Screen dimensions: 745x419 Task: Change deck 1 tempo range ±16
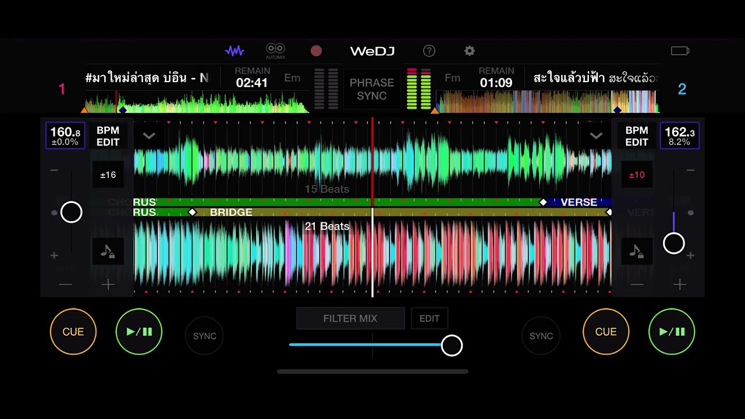click(108, 175)
